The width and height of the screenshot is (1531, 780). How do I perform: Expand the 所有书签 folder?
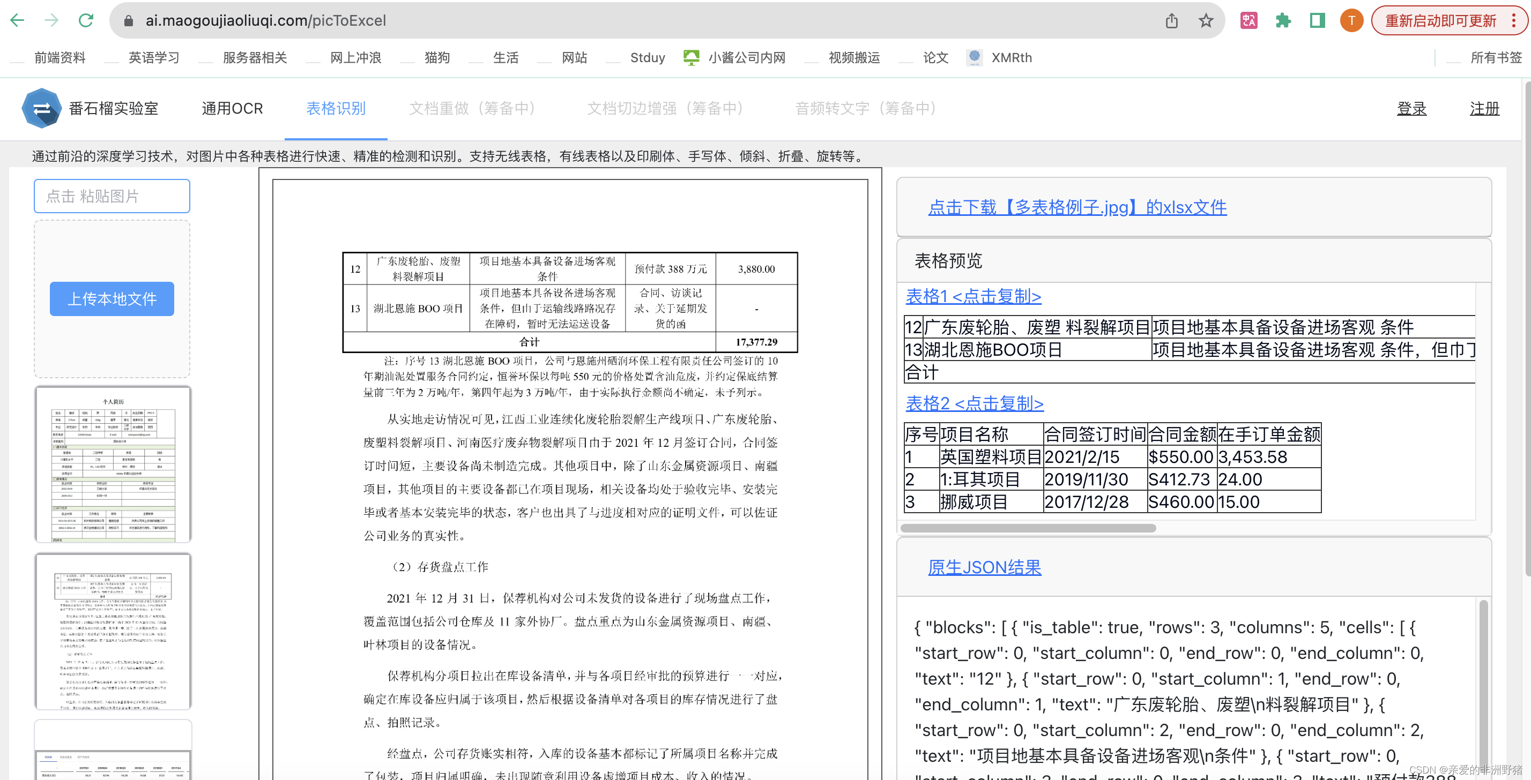pyautogui.click(x=1495, y=58)
